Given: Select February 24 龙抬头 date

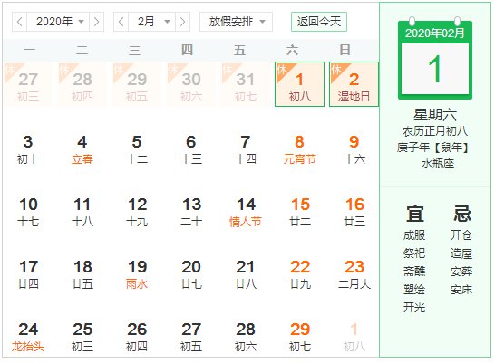Looking at the screenshot, I should click(x=28, y=338).
